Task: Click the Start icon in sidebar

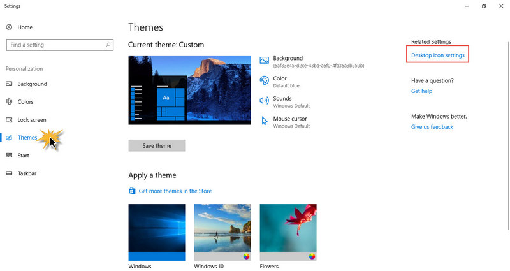Action: 9,155
